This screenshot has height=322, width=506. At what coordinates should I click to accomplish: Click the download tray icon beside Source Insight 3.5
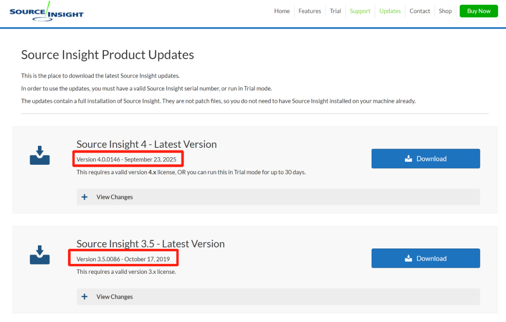tap(40, 255)
